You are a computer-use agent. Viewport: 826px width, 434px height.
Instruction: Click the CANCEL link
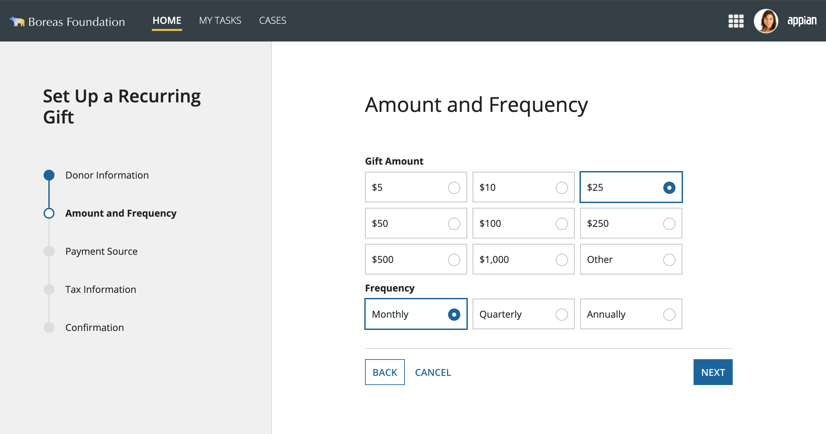pos(433,372)
